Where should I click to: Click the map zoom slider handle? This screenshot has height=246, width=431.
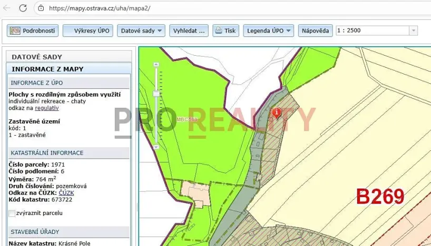(156, 93)
